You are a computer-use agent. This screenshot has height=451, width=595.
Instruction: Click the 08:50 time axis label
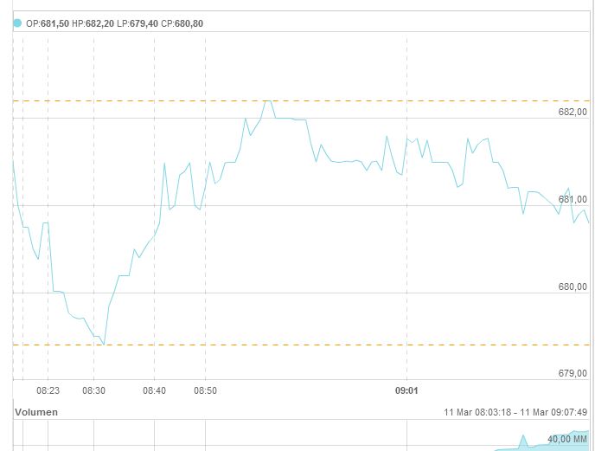pos(205,390)
